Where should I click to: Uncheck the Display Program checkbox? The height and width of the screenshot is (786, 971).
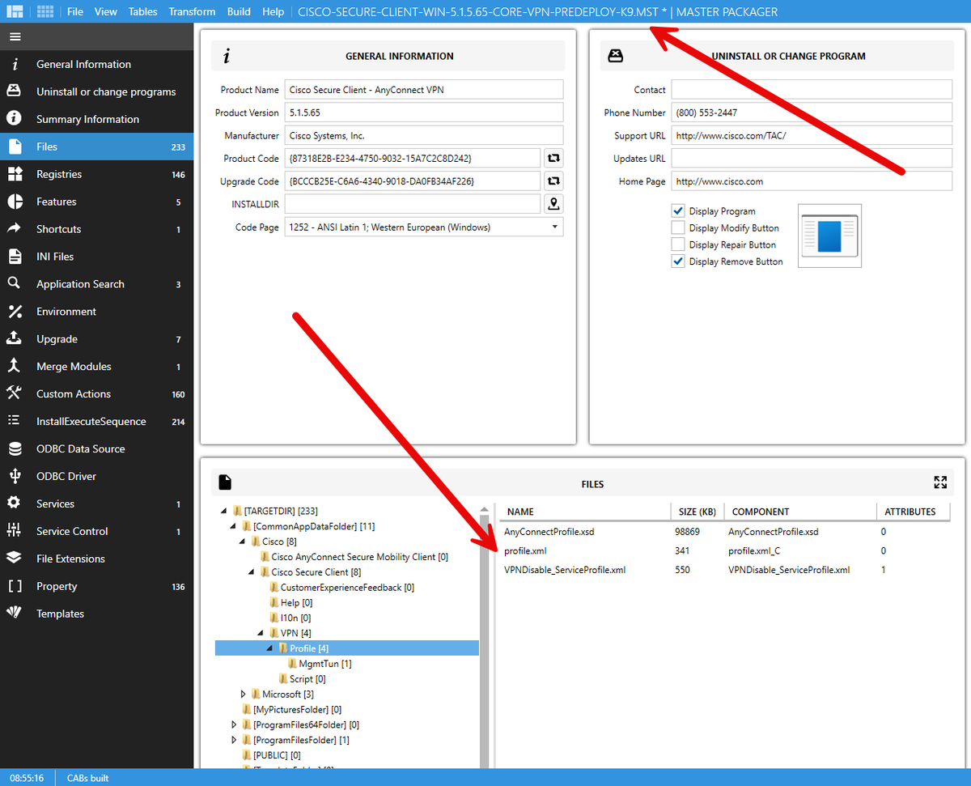(678, 210)
